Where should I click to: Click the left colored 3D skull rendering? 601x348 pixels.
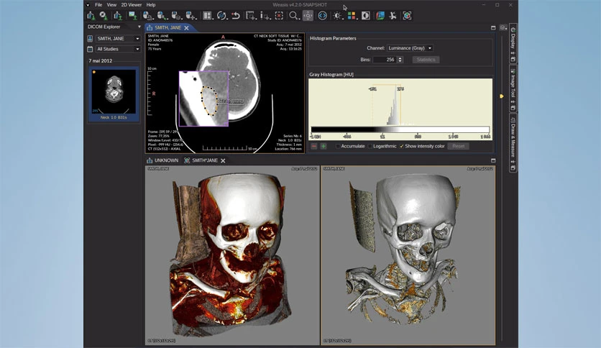point(232,255)
